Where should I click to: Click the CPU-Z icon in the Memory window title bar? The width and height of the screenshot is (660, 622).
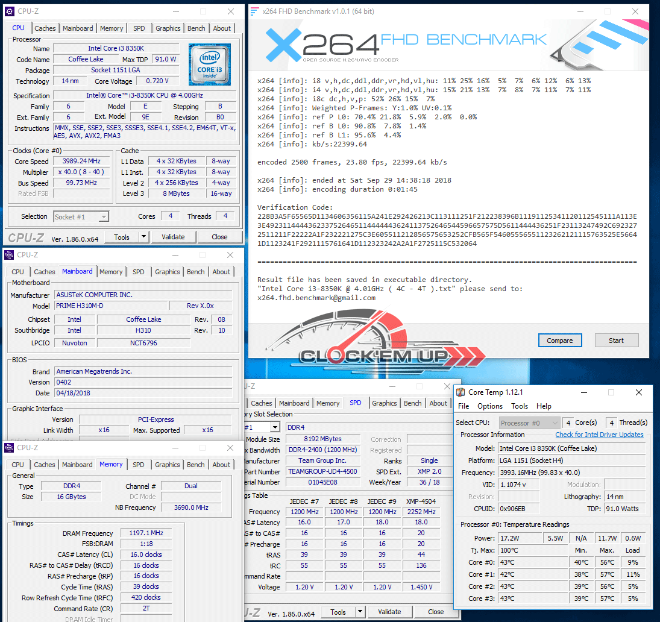(x=10, y=448)
